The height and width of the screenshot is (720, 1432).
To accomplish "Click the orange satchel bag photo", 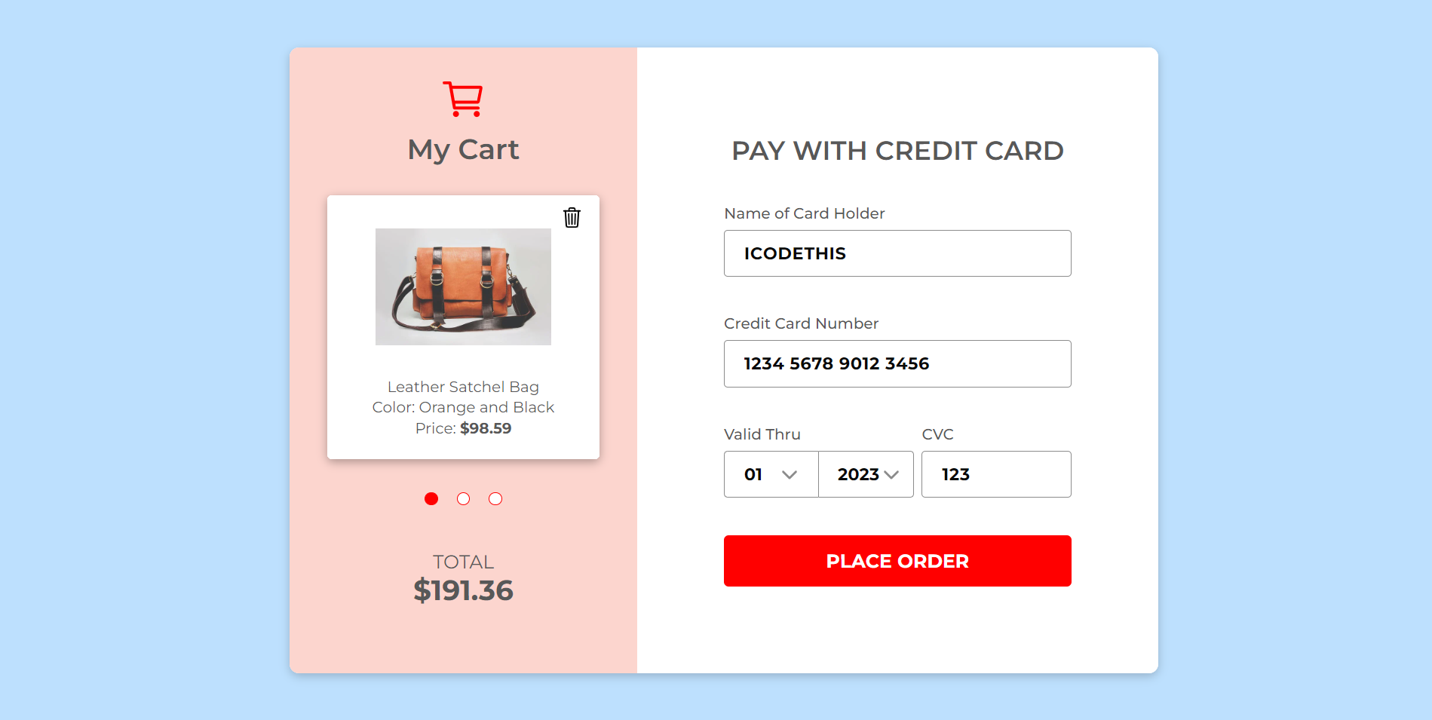I will pos(462,286).
